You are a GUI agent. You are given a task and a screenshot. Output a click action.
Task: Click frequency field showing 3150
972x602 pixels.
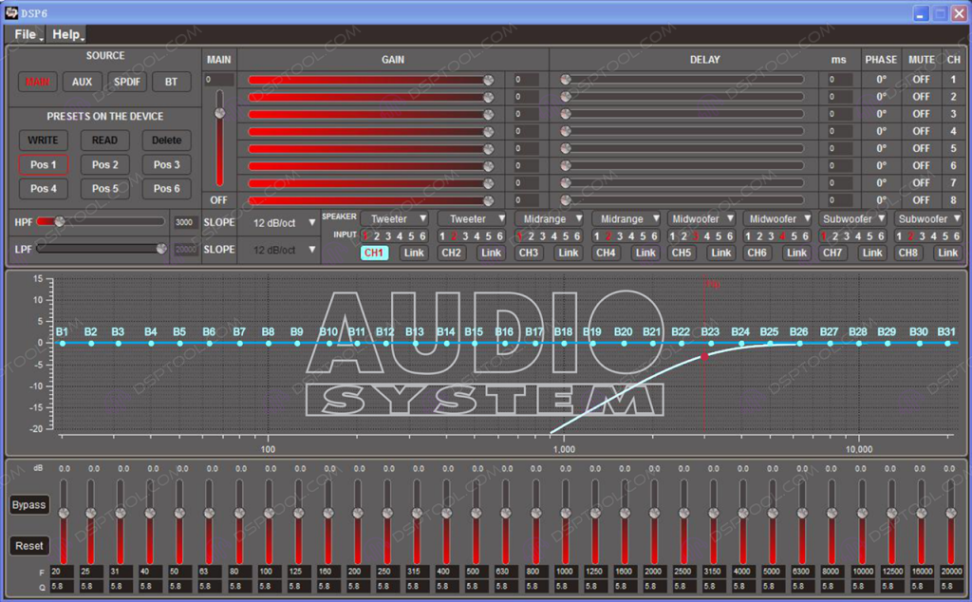click(x=714, y=571)
